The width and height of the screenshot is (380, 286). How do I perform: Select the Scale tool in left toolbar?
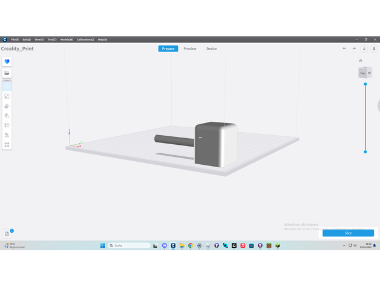click(x=7, y=96)
